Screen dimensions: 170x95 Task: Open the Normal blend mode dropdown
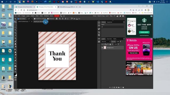(x=106, y=42)
